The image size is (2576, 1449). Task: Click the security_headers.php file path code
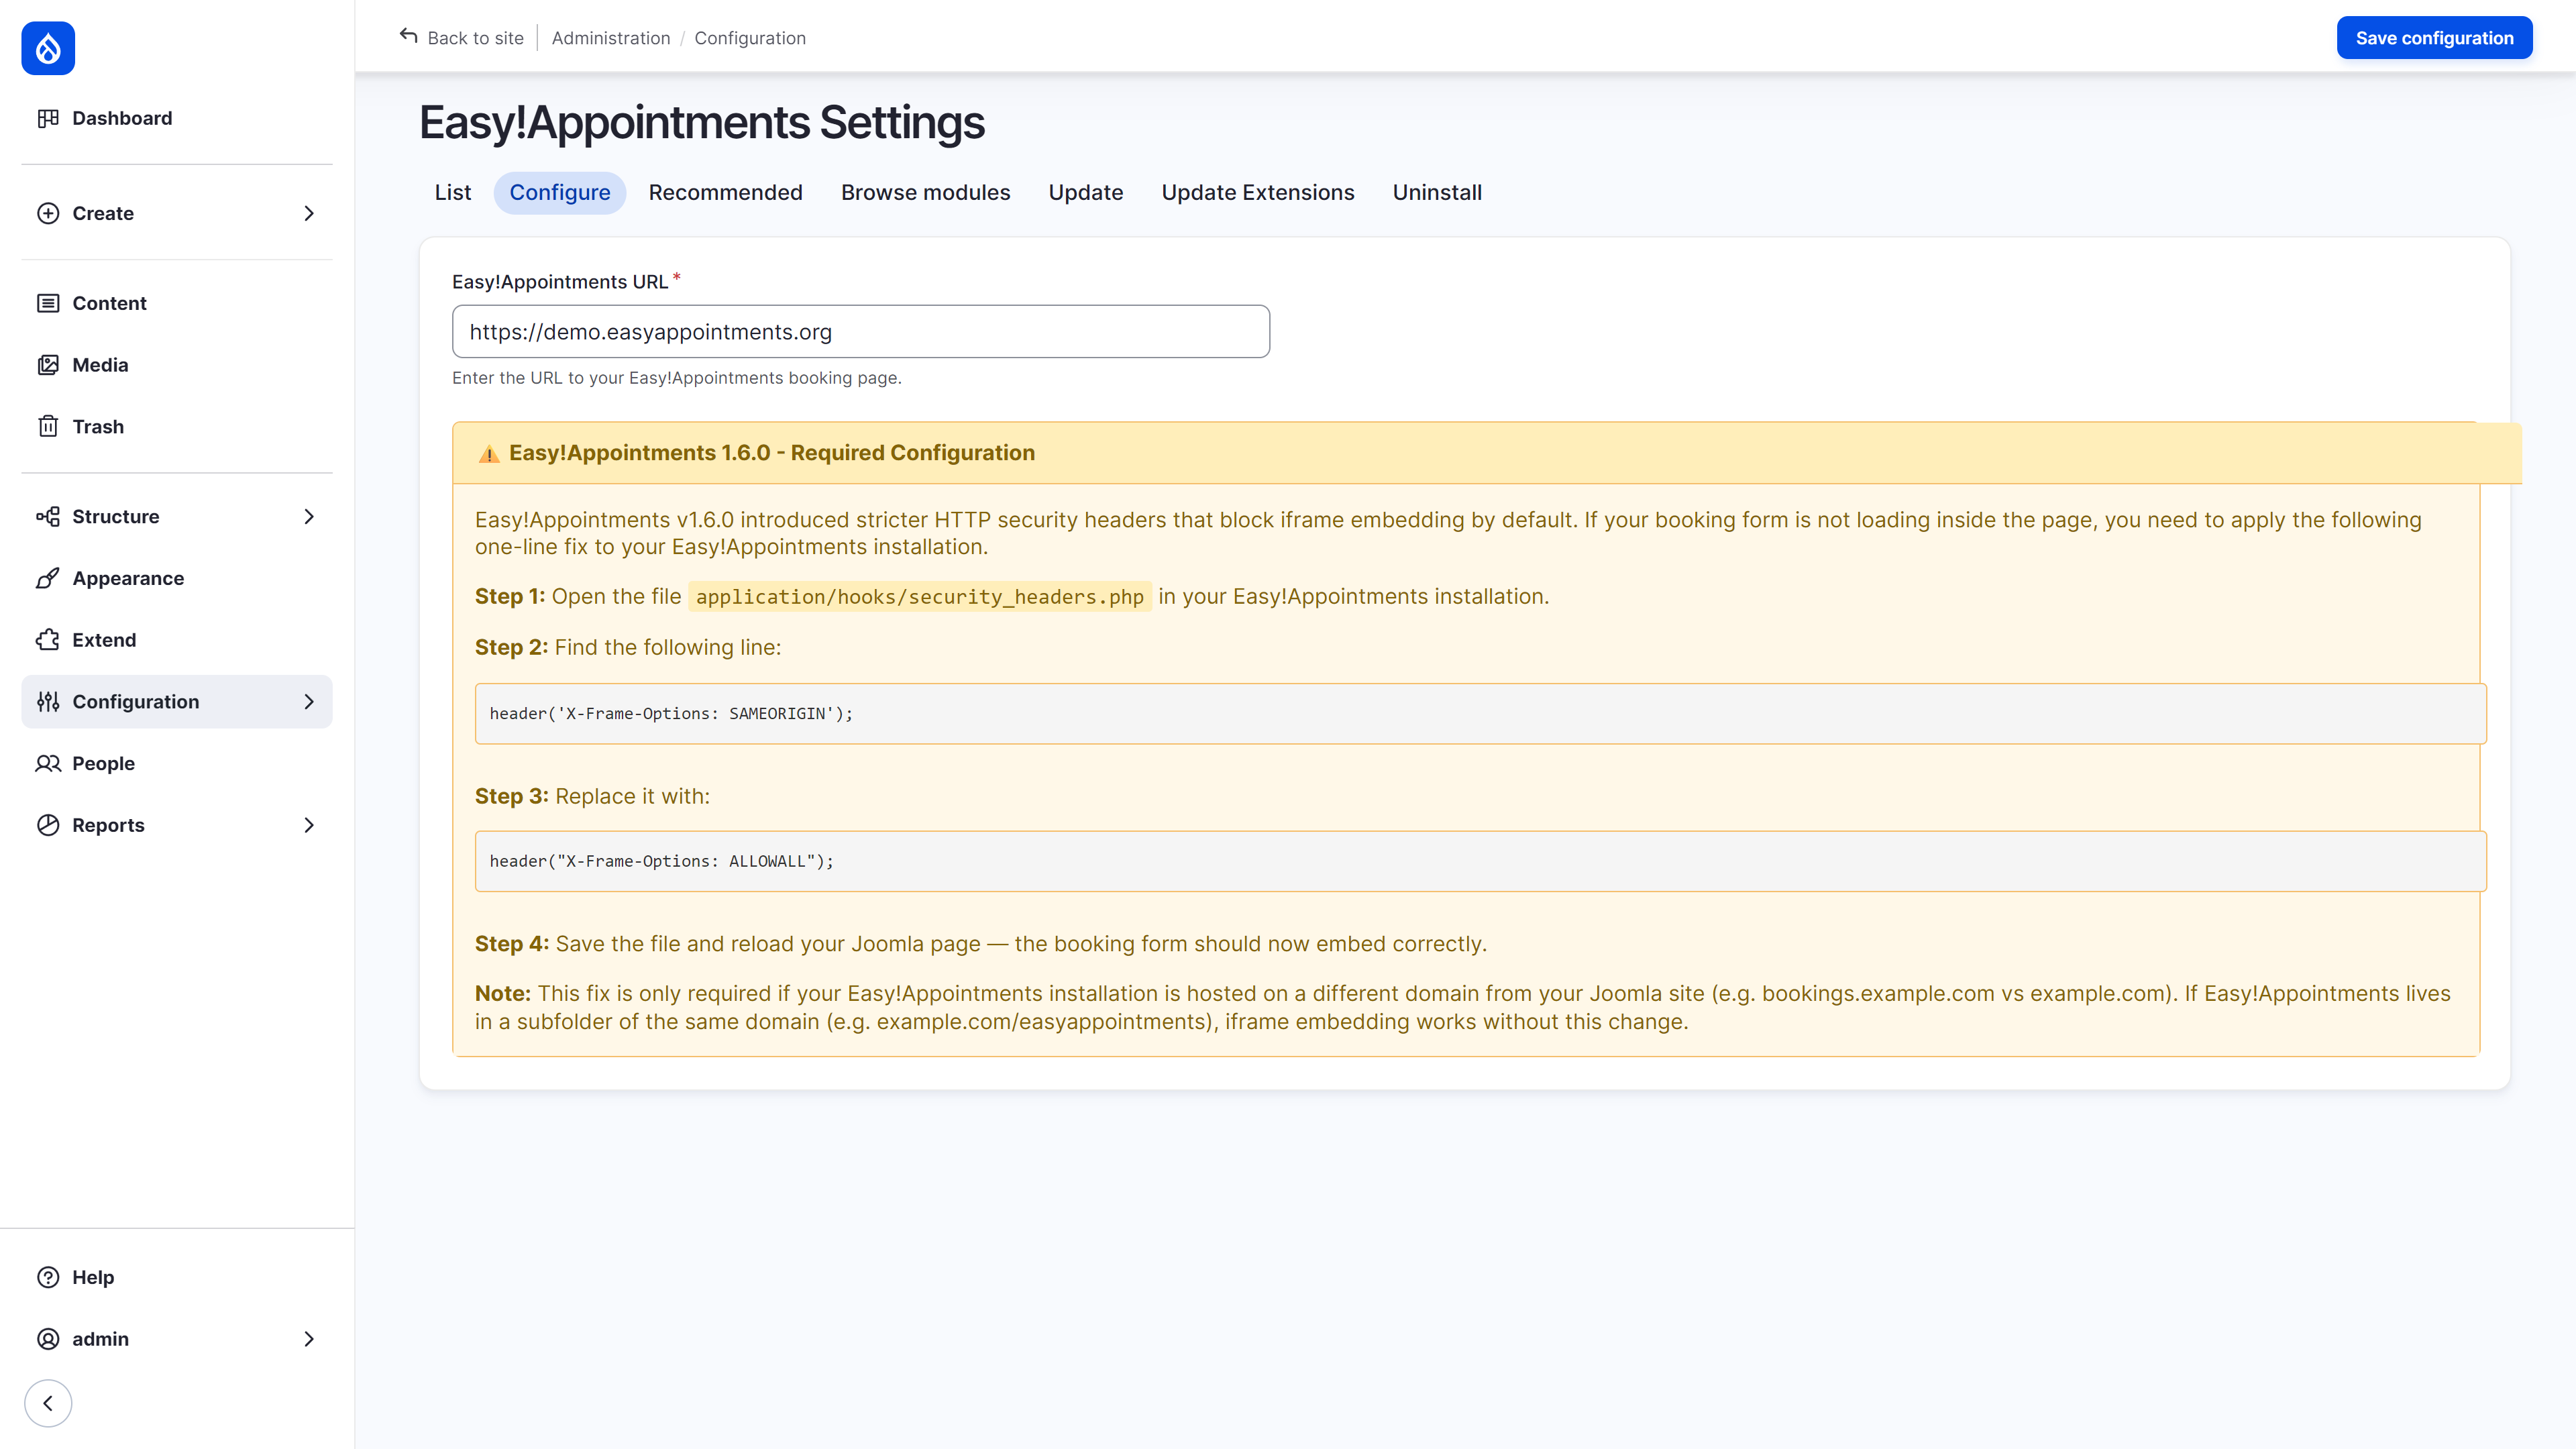pos(919,597)
